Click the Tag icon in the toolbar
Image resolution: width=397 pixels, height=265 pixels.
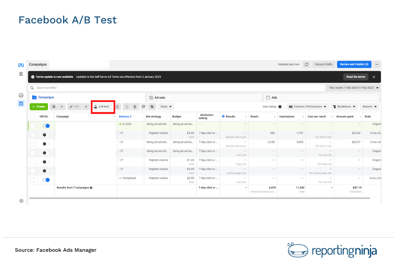coord(151,106)
